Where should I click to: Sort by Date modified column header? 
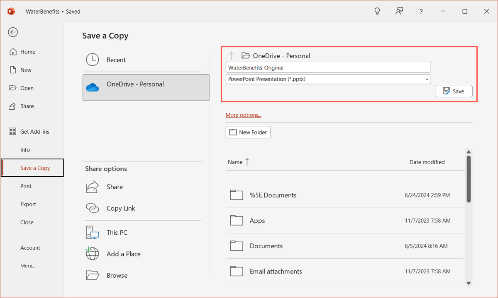[427, 162]
